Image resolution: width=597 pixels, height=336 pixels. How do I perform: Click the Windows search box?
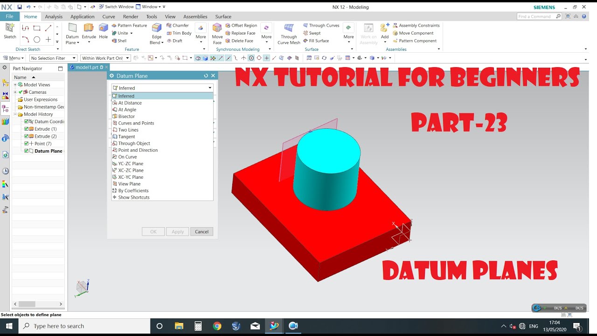84,326
